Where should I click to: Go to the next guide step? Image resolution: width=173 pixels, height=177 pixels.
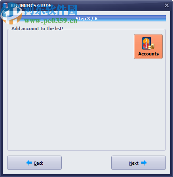click(x=139, y=163)
